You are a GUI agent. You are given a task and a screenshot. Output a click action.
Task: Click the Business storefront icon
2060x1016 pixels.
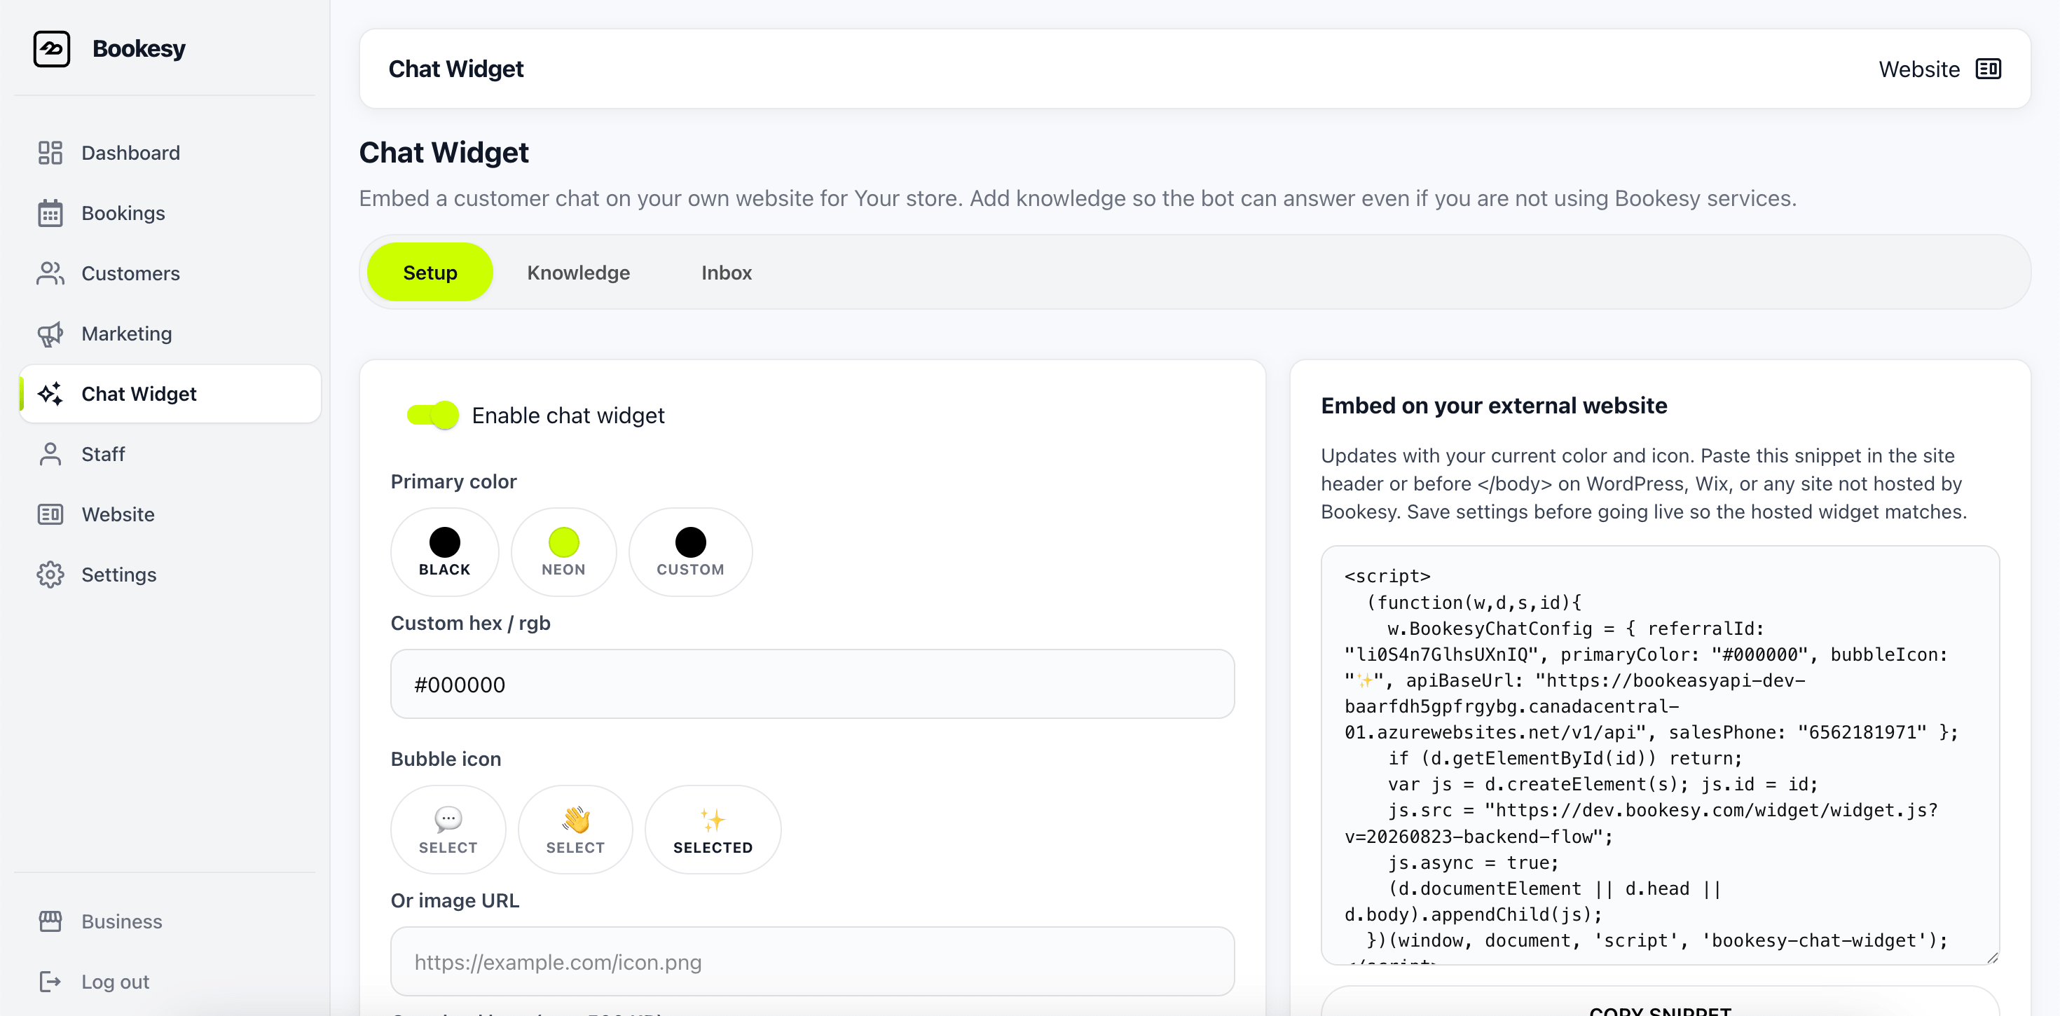coord(50,921)
